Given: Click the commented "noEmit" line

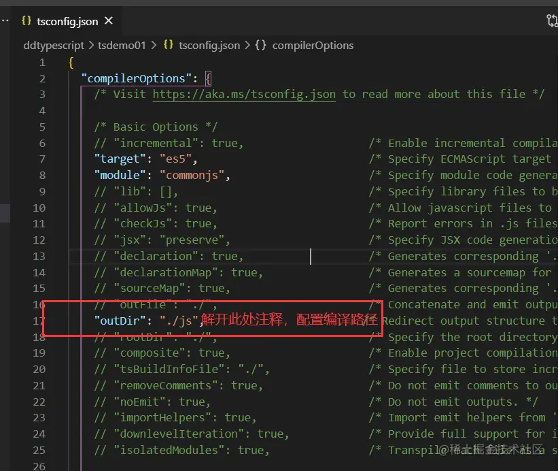Looking at the screenshot, I should click(x=153, y=402).
